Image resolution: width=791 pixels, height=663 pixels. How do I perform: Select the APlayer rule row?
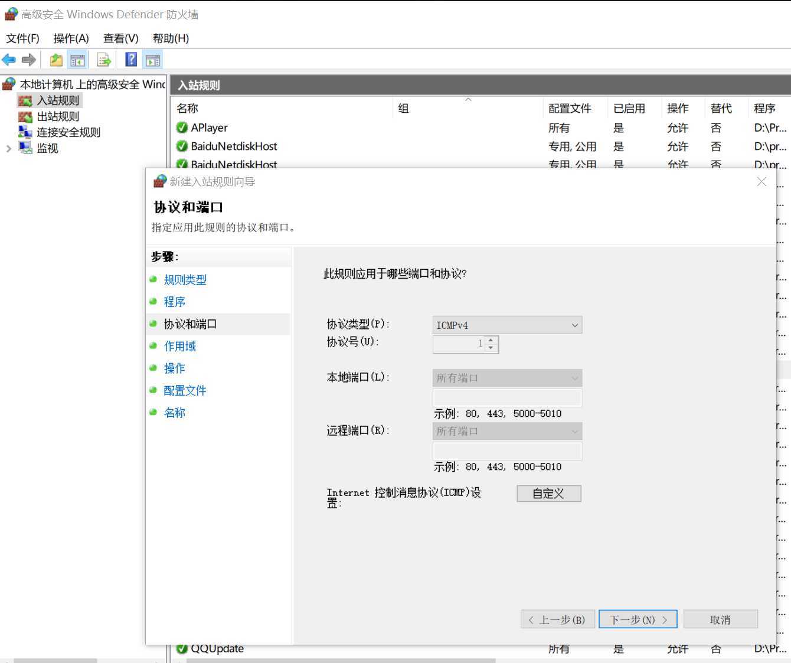coord(481,128)
